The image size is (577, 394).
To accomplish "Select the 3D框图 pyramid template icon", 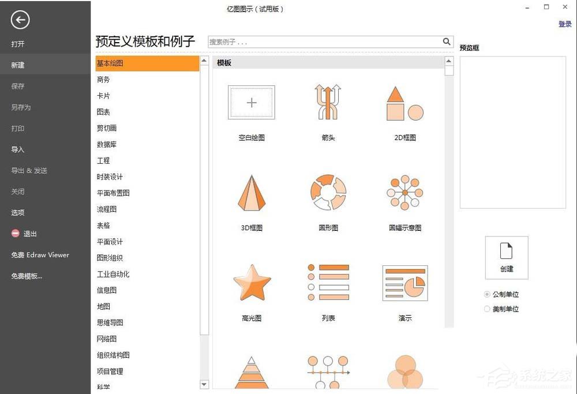I will tap(251, 192).
